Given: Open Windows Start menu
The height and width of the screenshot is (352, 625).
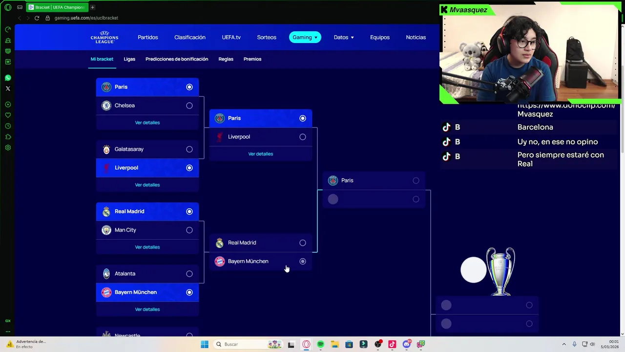Looking at the screenshot, I should [x=205, y=344].
